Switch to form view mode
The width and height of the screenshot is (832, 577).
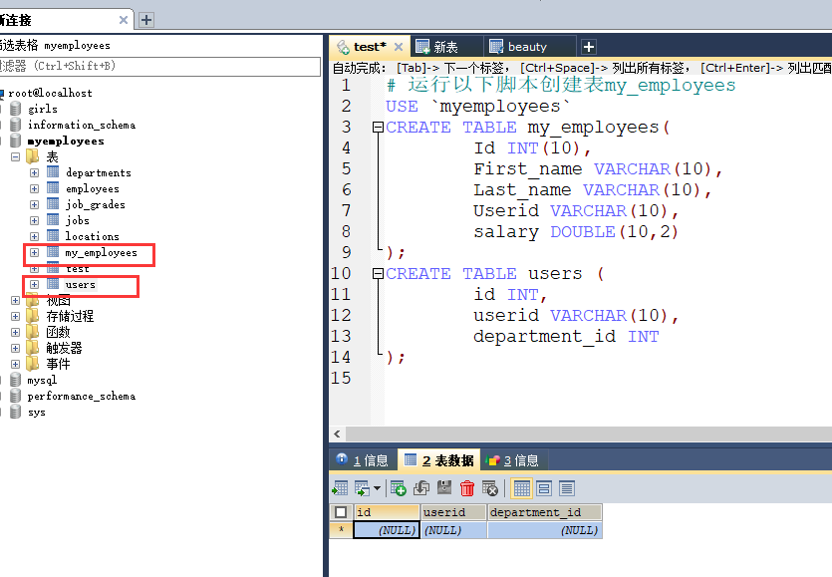coord(544,488)
